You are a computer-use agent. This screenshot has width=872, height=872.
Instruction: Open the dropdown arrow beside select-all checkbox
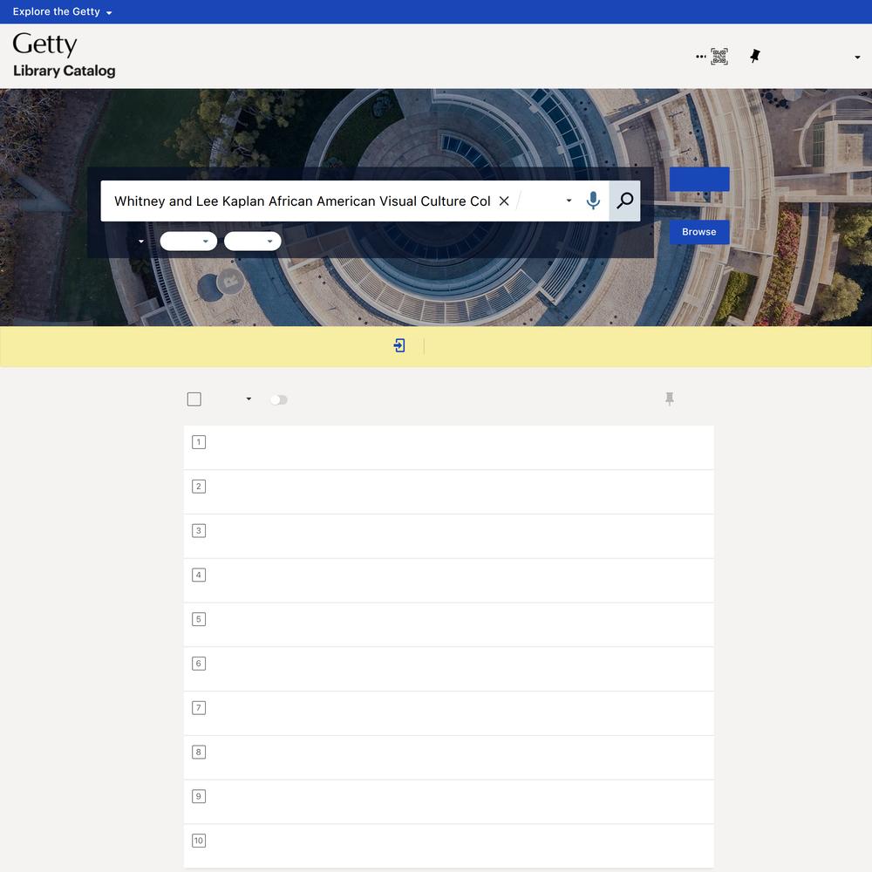pyautogui.click(x=249, y=399)
